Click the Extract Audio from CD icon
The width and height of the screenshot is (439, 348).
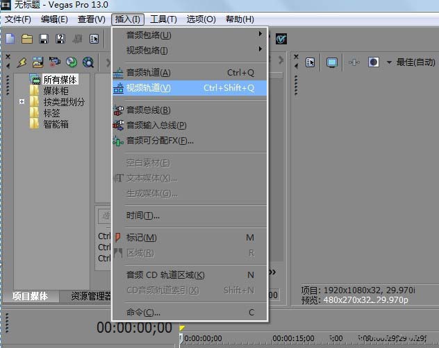click(72, 62)
